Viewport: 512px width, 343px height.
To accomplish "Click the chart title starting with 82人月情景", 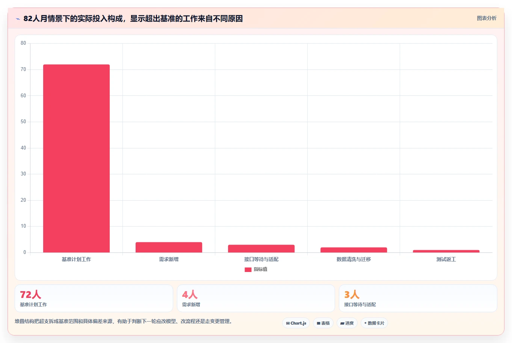I will click(133, 18).
